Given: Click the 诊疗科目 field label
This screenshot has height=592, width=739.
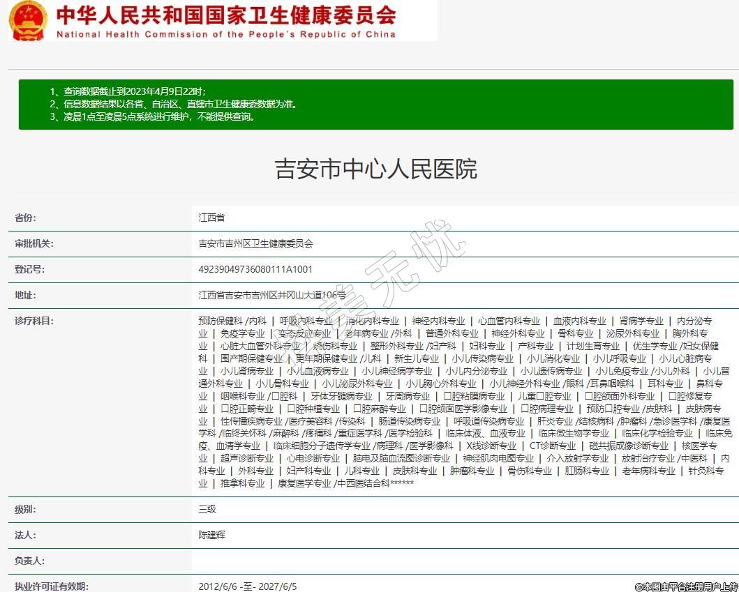Looking at the screenshot, I should tap(34, 321).
